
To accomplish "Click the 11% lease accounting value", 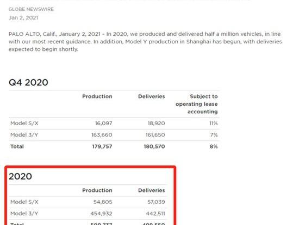I will pyautogui.click(x=214, y=123).
